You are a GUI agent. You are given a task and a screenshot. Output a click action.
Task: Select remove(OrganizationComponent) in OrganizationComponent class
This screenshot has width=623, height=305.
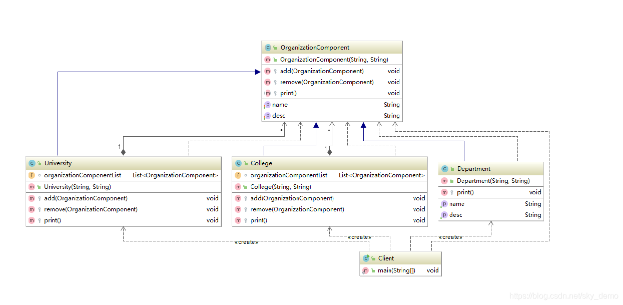tap(332, 82)
